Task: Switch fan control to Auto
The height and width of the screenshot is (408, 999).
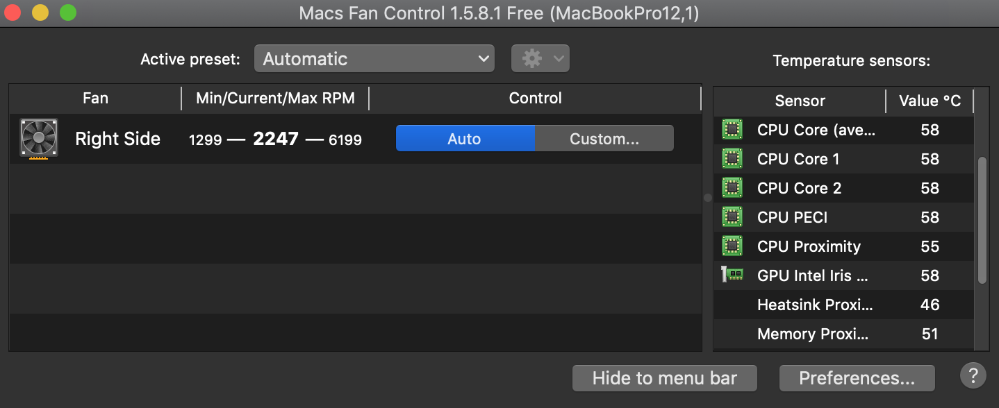Action: click(x=465, y=139)
